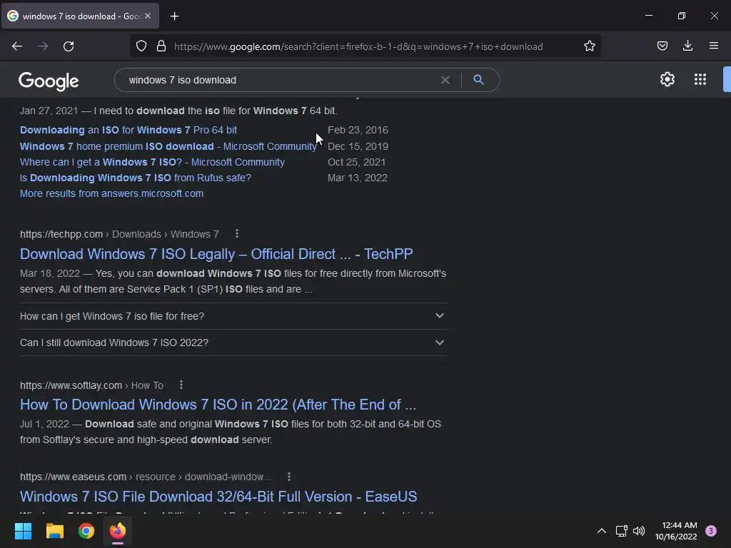The image size is (731, 548).
Task: Expand Can I still download Windows 7 ISO 2022
Action: [x=233, y=342]
